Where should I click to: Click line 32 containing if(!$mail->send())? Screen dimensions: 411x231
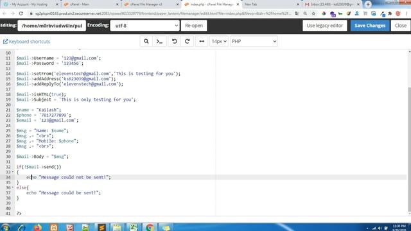pos(39,167)
